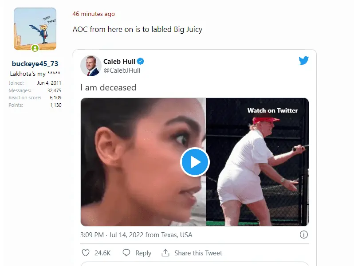Click the "46 minutes ago" post timestamp
The width and height of the screenshot is (354, 266).
[x=94, y=14]
